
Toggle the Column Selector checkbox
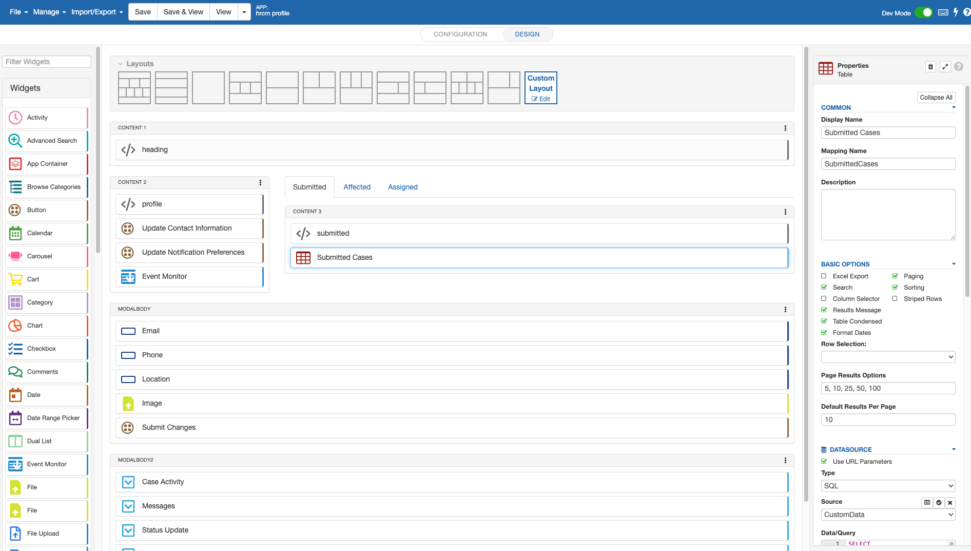click(x=824, y=299)
